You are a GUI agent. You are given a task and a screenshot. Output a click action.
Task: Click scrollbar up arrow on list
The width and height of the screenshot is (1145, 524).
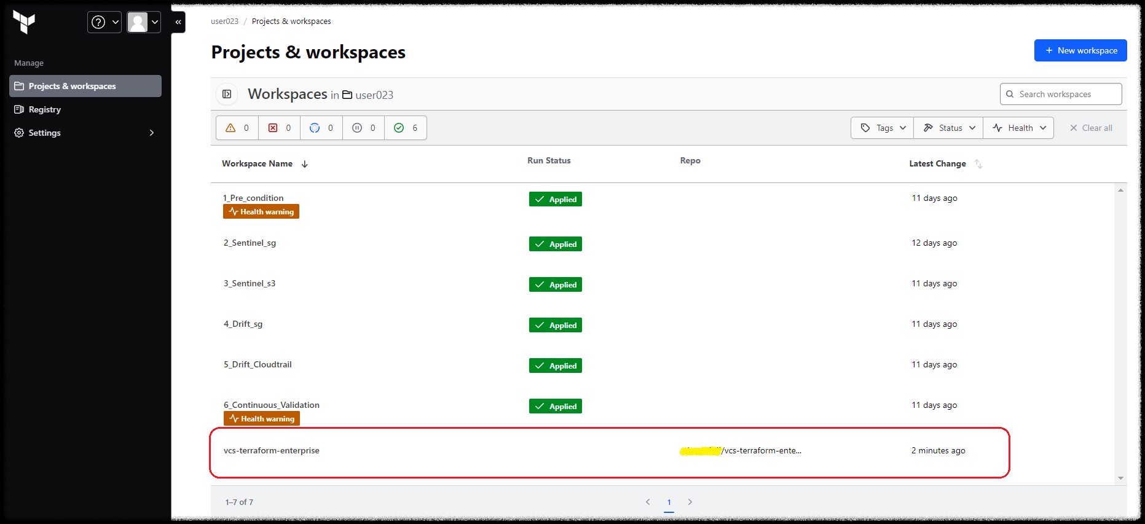1120,190
